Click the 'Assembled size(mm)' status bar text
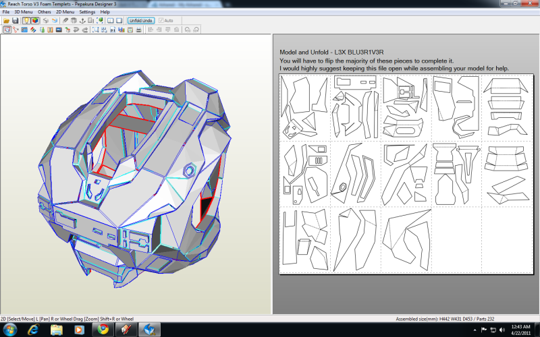 tap(445, 319)
